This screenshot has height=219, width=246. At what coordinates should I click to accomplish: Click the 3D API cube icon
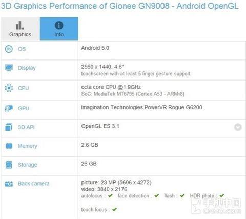pyautogui.click(x=9, y=127)
